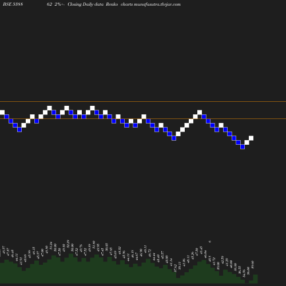Click the last 39.60 price label at right
This screenshot has width=286, height=286.
point(253,265)
